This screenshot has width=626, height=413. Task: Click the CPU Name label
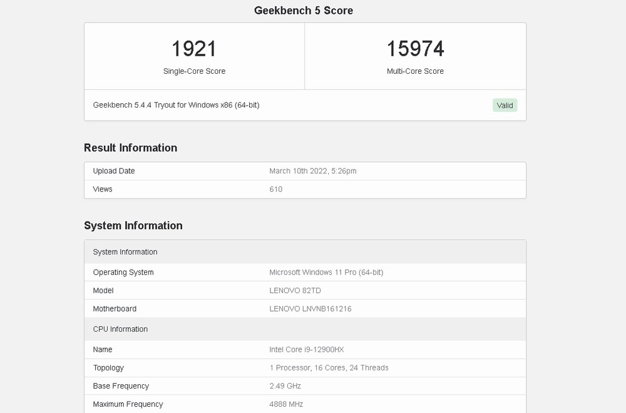tap(103, 350)
